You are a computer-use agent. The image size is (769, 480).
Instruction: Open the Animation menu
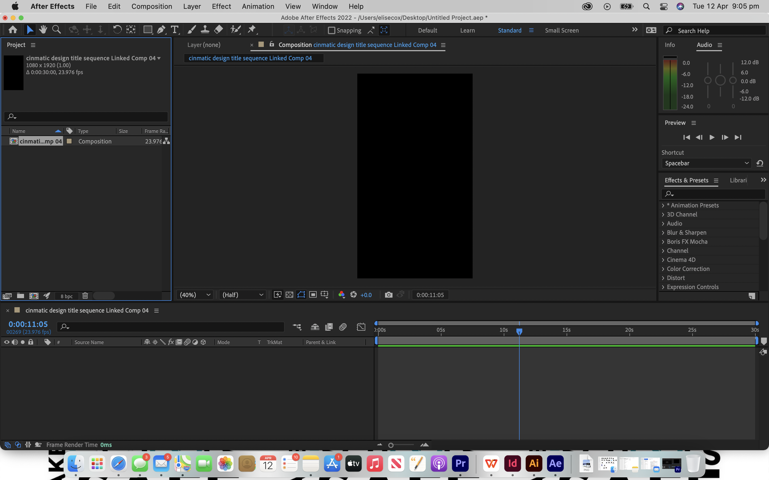258,6
